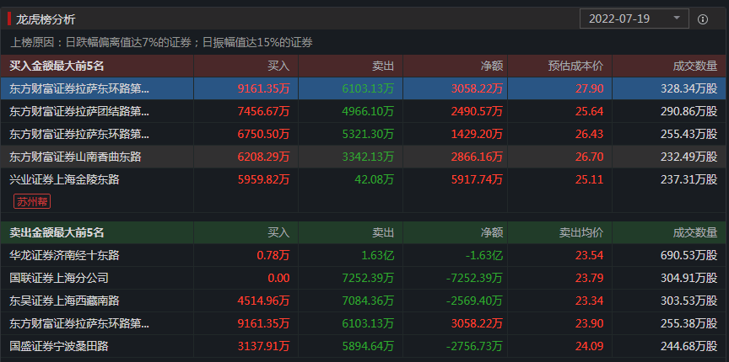This screenshot has height=362, width=729.
Task: Click the buy value 7456.67万
Action: (x=263, y=111)
